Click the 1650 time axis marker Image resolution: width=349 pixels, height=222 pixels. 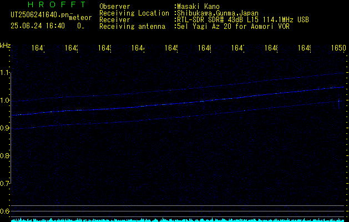tap(339, 48)
